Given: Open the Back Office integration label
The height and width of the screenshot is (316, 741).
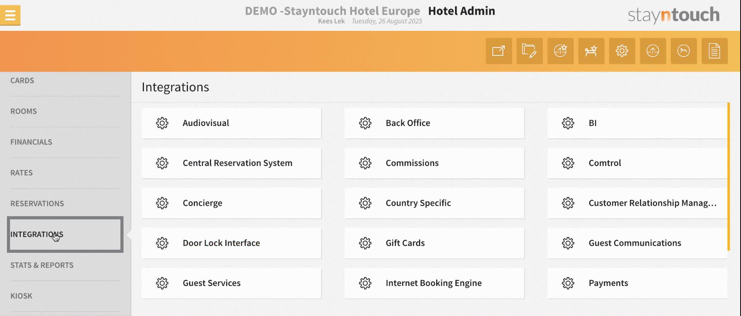Looking at the screenshot, I should coord(408,123).
